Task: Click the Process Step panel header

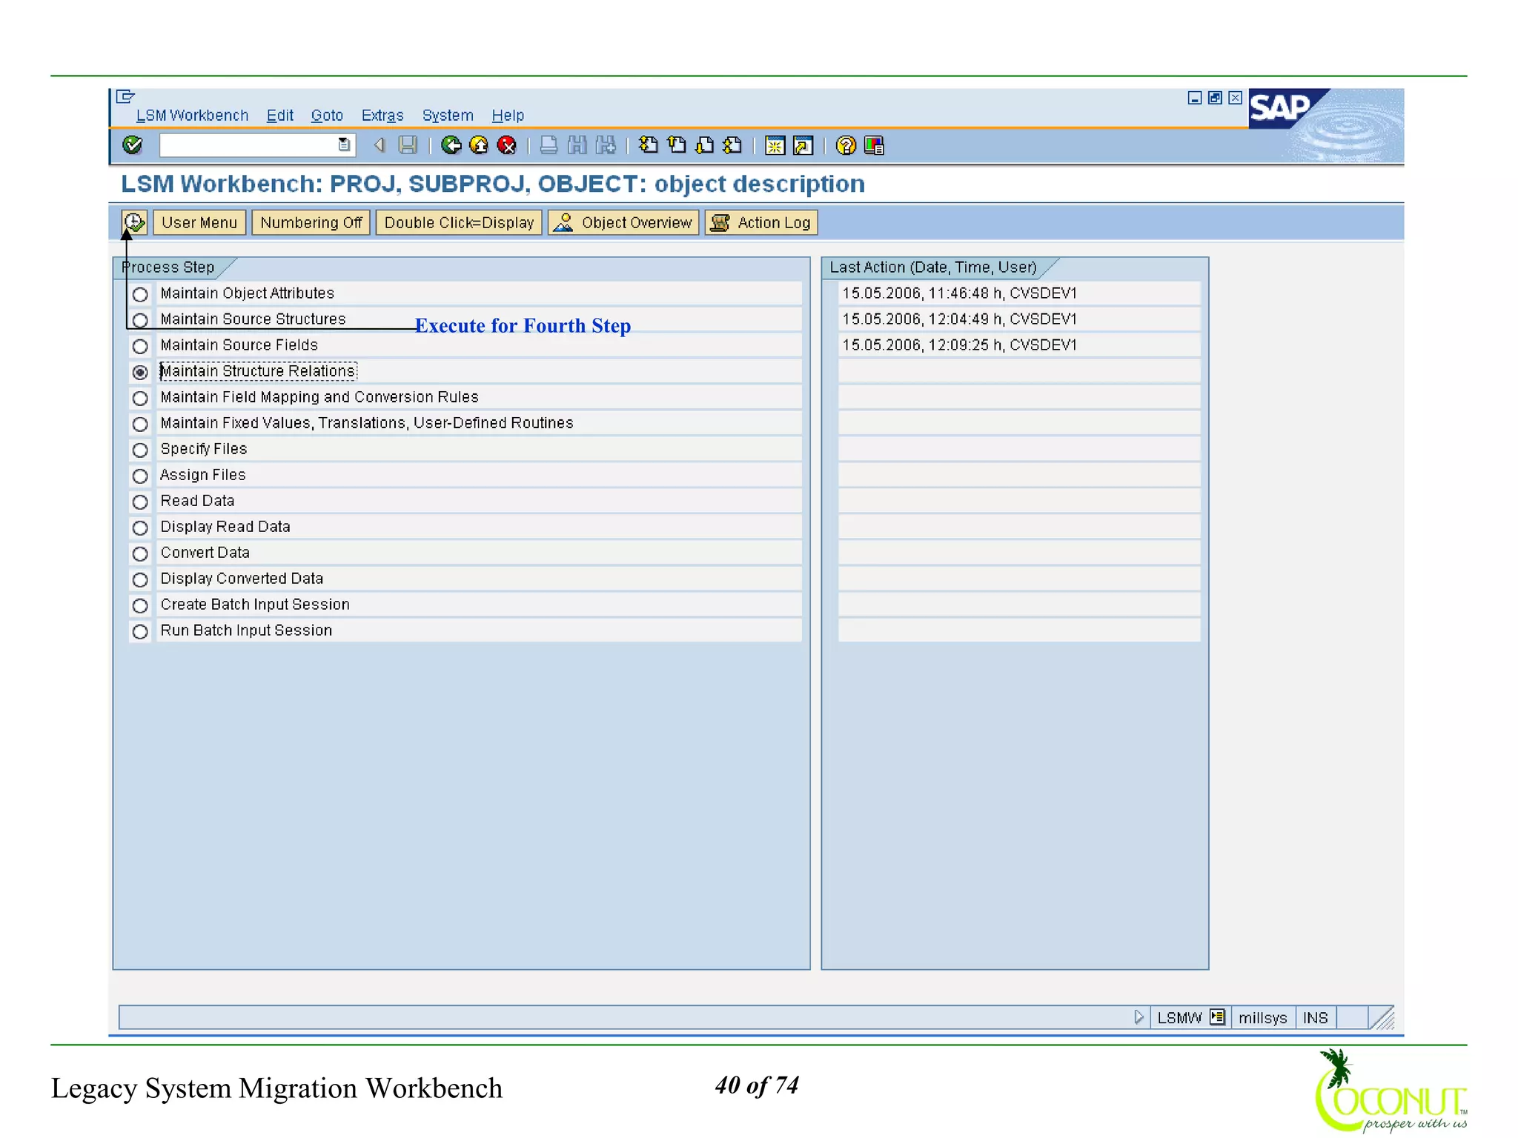Action: coord(168,267)
